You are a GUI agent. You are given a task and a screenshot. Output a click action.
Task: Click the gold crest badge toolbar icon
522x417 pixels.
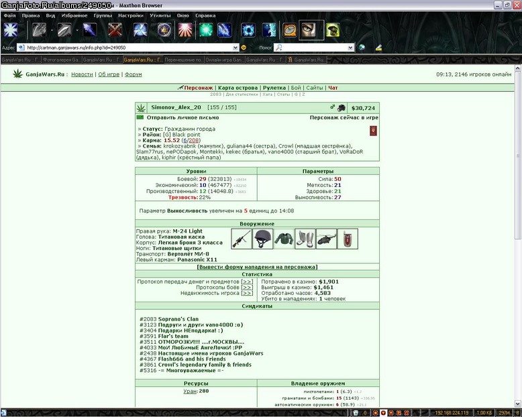coord(164,30)
